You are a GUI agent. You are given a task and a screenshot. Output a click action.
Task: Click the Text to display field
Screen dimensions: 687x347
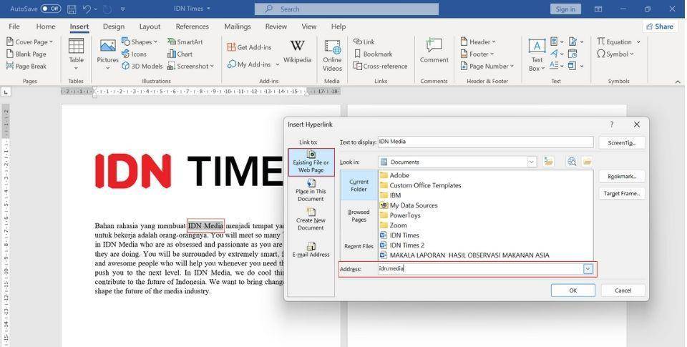tap(484, 142)
